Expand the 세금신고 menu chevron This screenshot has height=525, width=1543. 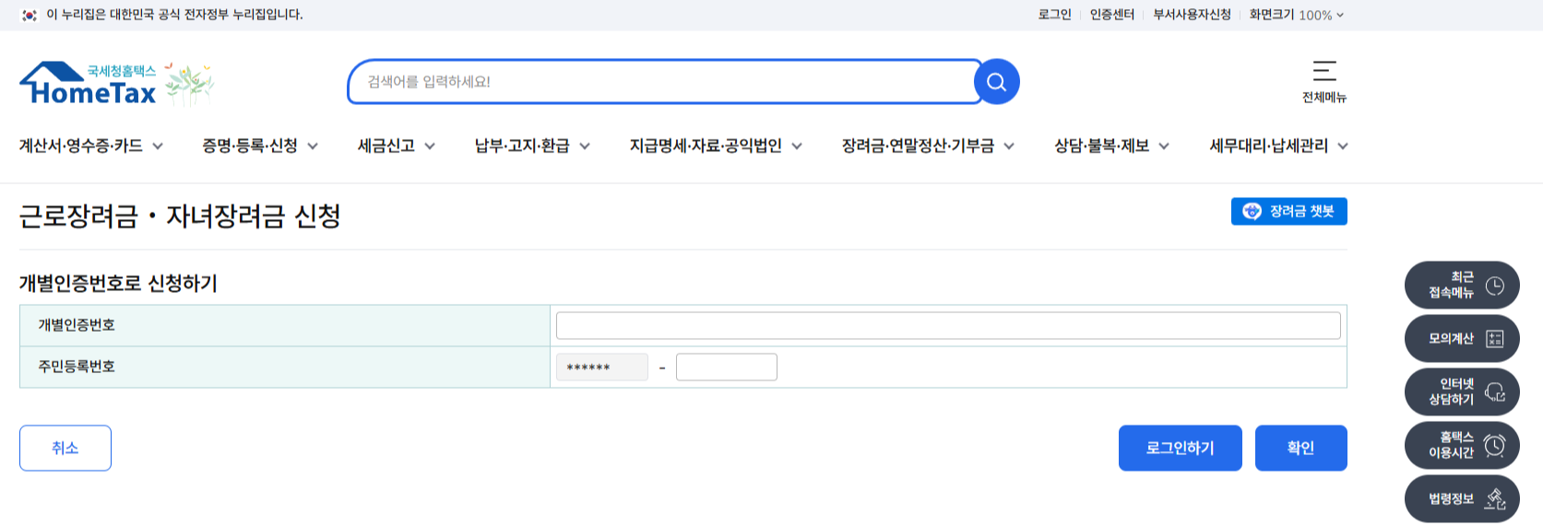pos(430,146)
